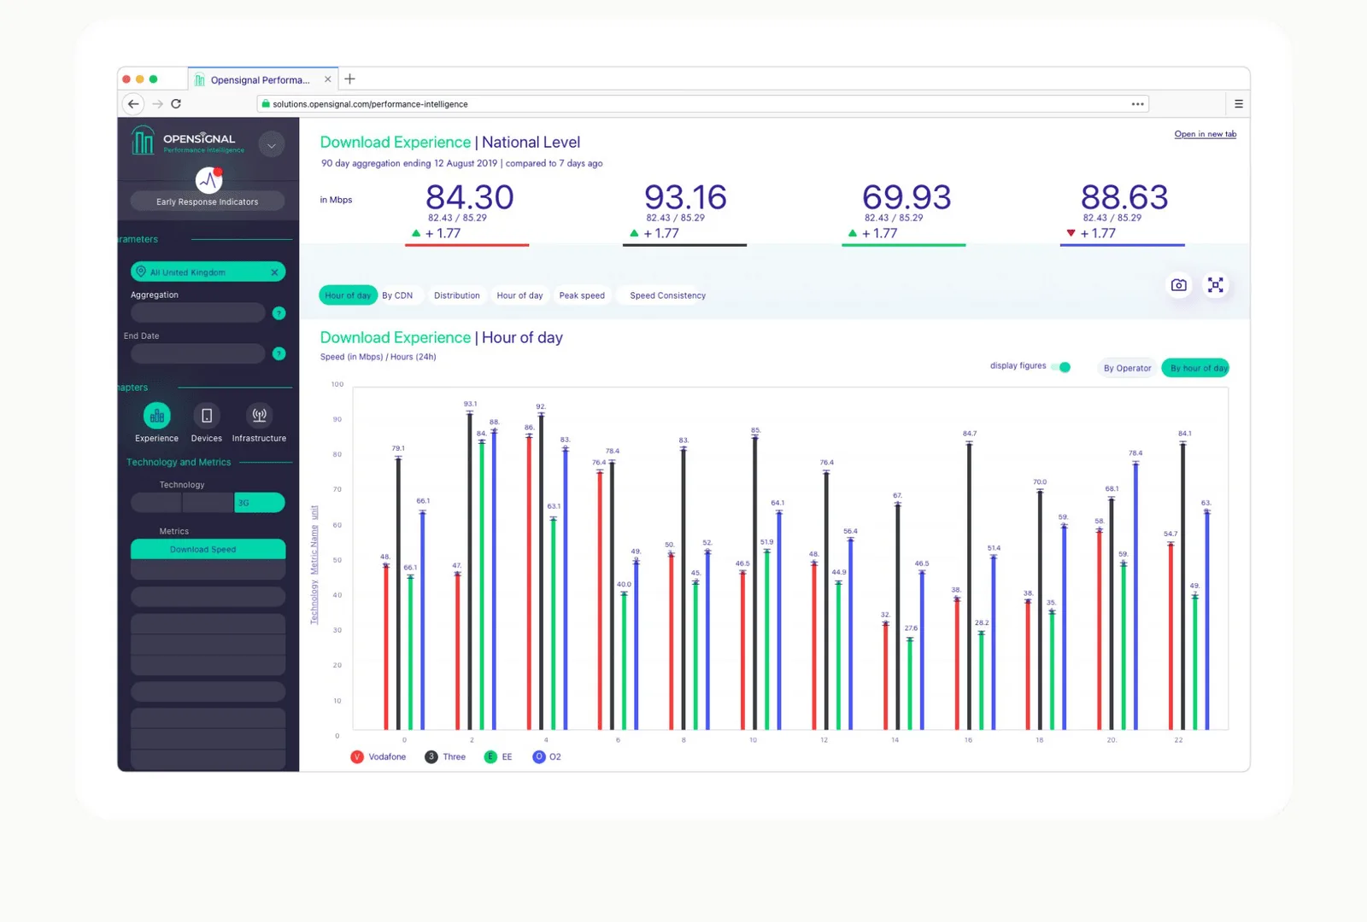Switch to Distribution tab
The width and height of the screenshot is (1367, 922).
(457, 295)
